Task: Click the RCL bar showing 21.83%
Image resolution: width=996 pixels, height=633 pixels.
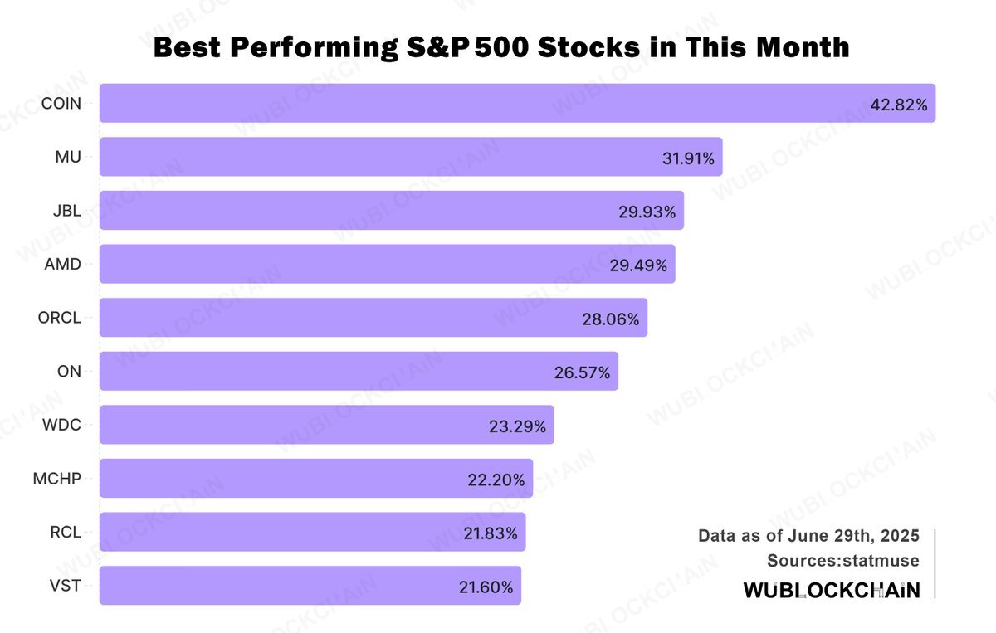Action: pos(313,532)
